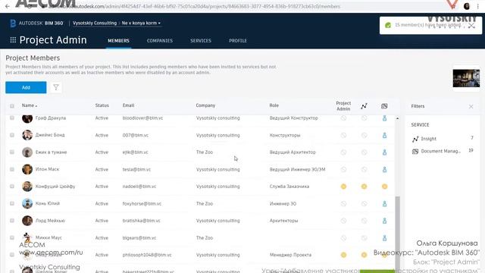
Task: Open the module switcher grid icon
Action: (13, 40)
